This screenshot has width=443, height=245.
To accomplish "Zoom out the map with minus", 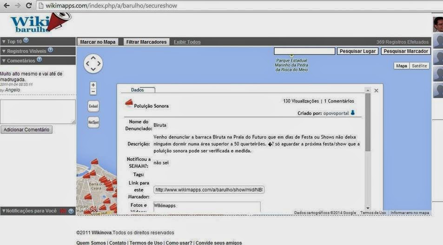I will click(x=93, y=92).
